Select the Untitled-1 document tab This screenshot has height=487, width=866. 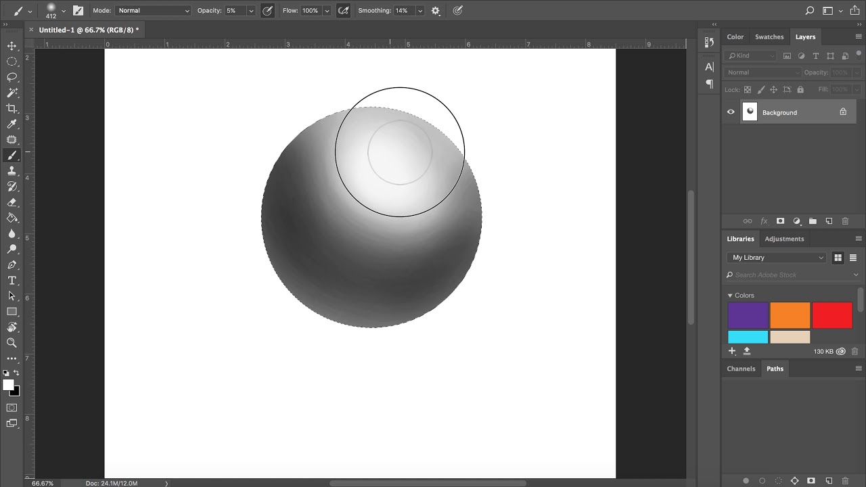(x=89, y=30)
